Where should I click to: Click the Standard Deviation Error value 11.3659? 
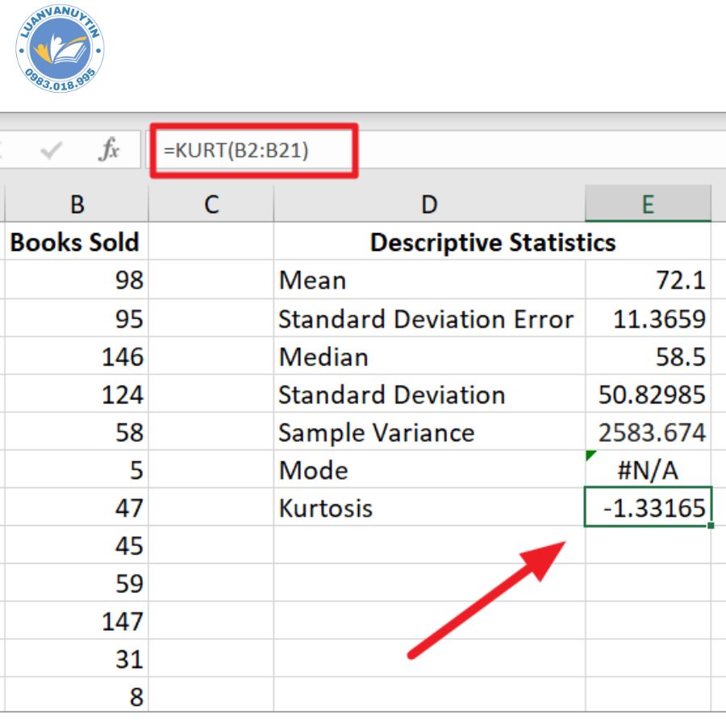tap(648, 319)
